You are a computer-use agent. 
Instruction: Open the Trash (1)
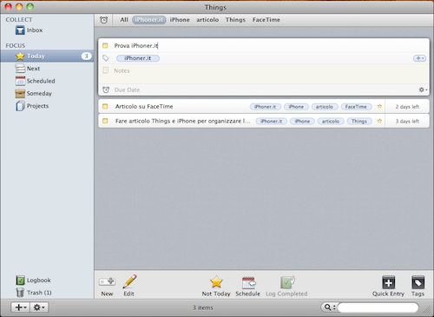[x=34, y=293]
